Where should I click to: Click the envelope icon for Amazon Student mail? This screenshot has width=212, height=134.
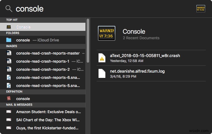tap(9, 112)
